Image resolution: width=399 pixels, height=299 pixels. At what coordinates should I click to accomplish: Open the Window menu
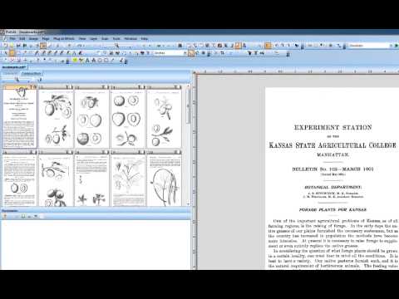131,38
